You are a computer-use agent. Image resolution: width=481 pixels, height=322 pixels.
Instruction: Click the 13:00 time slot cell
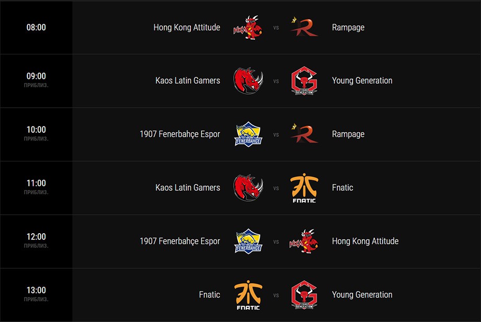(x=36, y=295)
